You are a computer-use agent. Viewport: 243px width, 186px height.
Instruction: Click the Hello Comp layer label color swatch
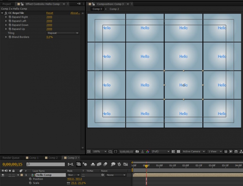(x=22, y=175)
